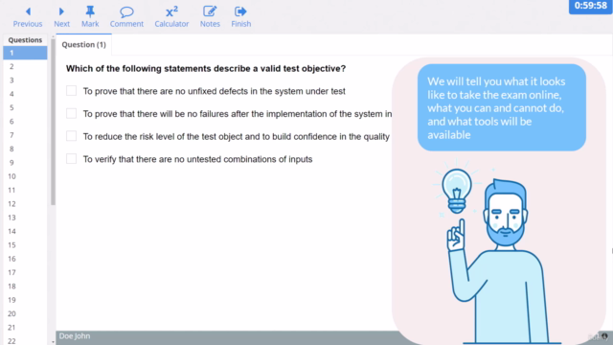Click the blue tutorial speech bubble

coord(502,107)
